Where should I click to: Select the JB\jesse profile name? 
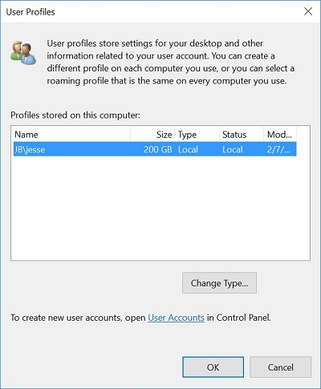(30, 149)
